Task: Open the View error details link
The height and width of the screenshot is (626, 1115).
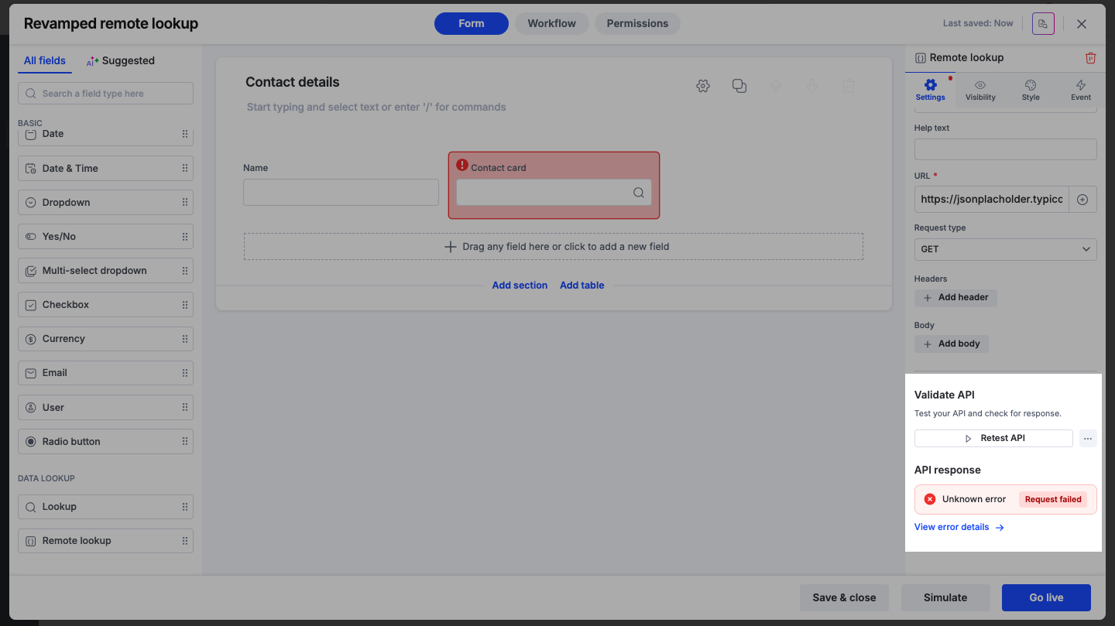Action: [959, 527]
